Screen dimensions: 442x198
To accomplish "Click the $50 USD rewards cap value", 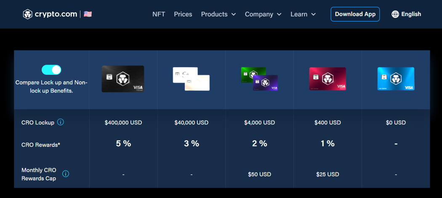I will [x=260, y=174].
